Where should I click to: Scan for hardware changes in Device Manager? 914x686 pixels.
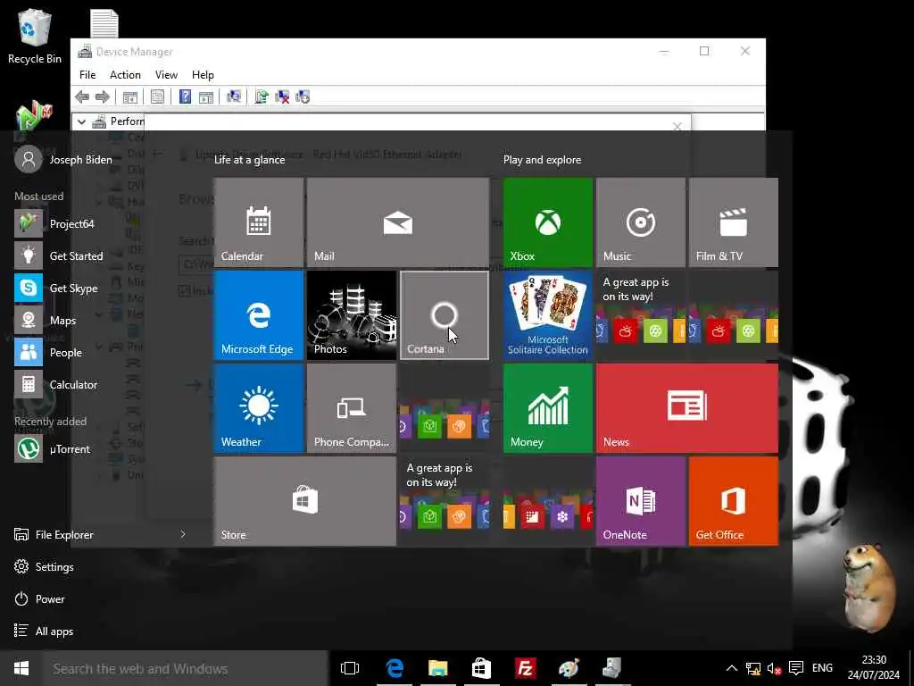pos(234,96)
